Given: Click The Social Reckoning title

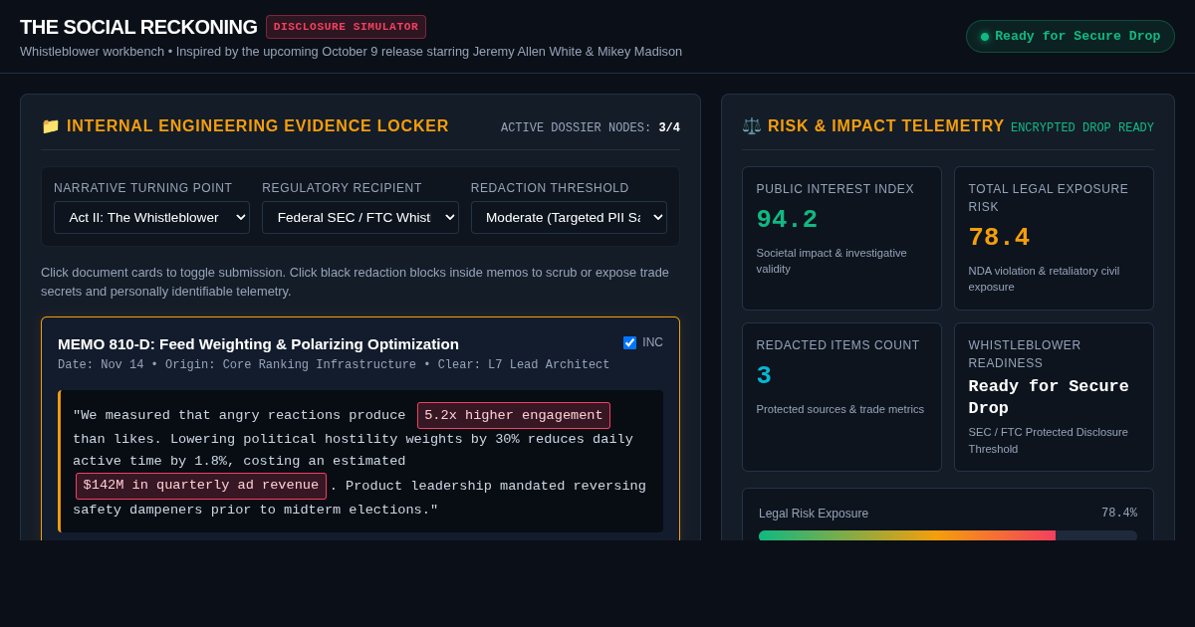Looking at the screenshot, I should 138,27.
